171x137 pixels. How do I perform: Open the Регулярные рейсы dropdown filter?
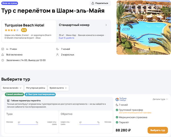click(35, 88)
